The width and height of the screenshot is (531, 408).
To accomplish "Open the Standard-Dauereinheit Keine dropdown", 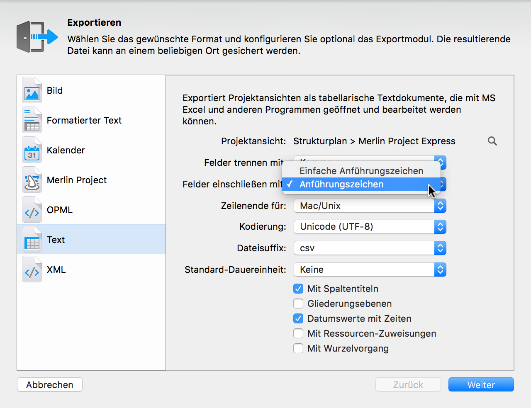I will click(370, 270).
